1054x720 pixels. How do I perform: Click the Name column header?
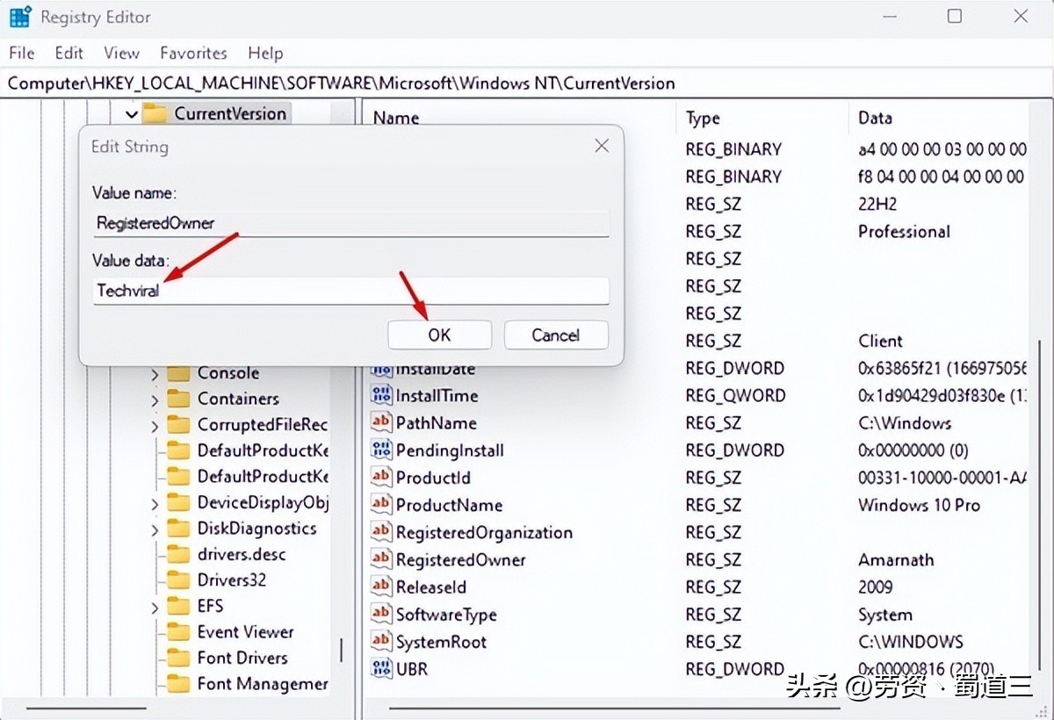click(395, 117)
